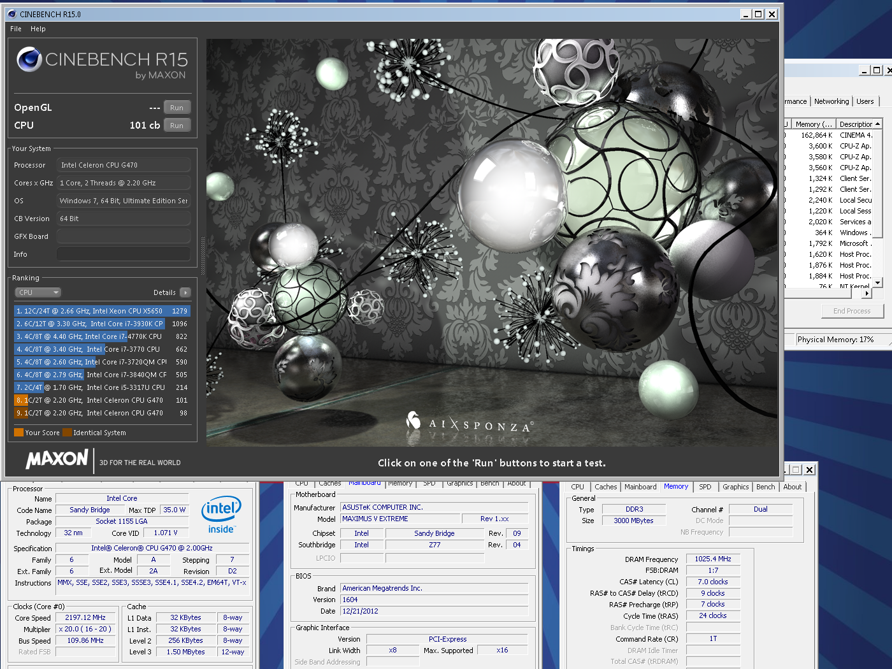Select ranking row Celeron G470 scoring 101

102,400
